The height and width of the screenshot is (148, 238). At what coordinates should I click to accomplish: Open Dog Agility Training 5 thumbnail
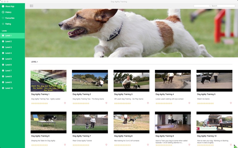click(214, 81)
